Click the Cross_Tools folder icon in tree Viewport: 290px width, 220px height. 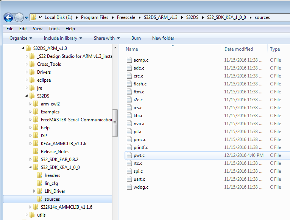pos(32,64)
